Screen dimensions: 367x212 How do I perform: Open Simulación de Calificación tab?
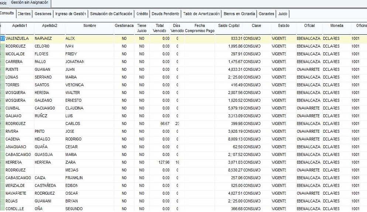(x=111, y=14)
